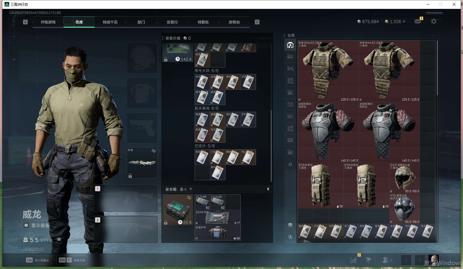Select the first D7战术背包 backpack

point(321,186)
